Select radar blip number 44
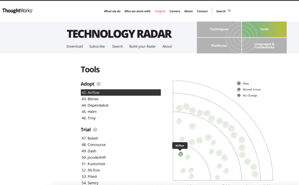This screenshot has width=299, height=185. click(x=184, y=170)
